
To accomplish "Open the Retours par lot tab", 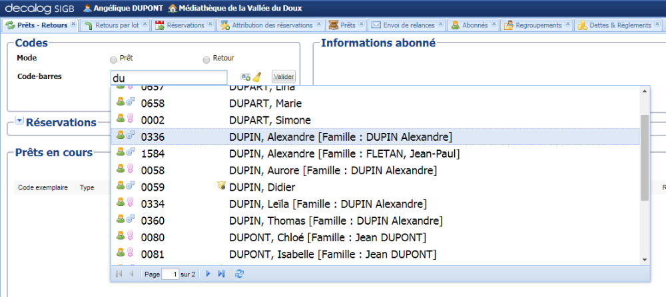I will [117, 25].
